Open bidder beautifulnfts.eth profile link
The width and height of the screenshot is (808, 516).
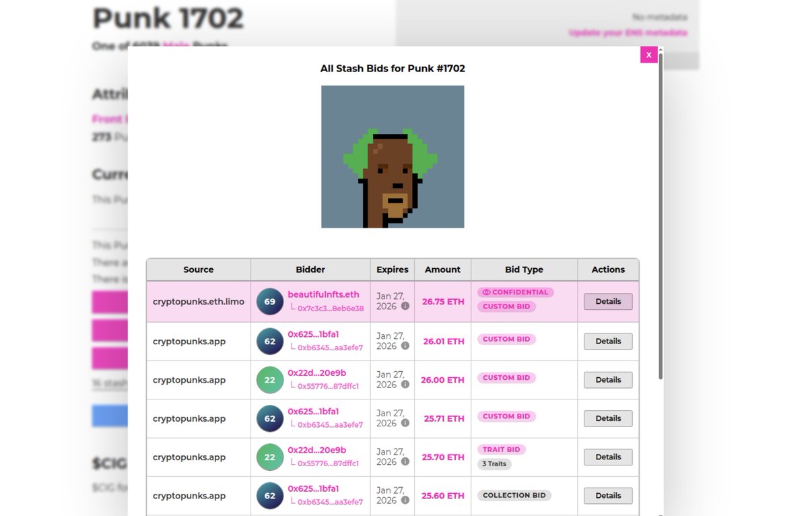(323, 294)
